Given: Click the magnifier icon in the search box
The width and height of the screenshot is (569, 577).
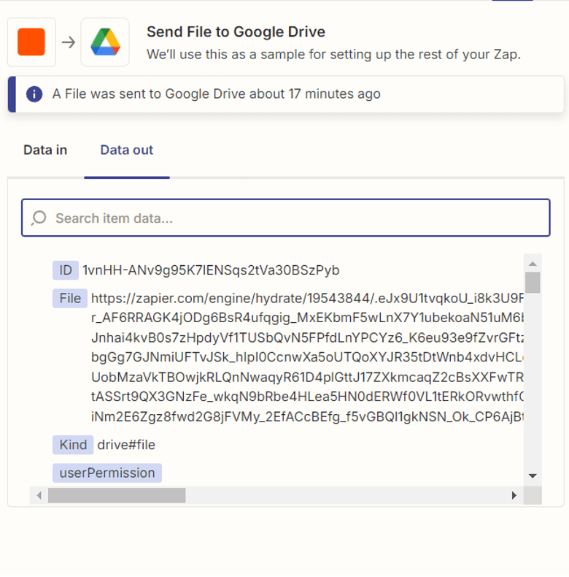Looking at the screenshot, I should click(39, 218).
